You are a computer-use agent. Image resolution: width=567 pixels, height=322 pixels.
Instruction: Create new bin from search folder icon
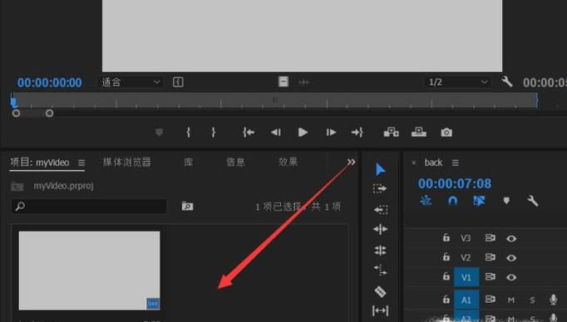click(187, 206)
